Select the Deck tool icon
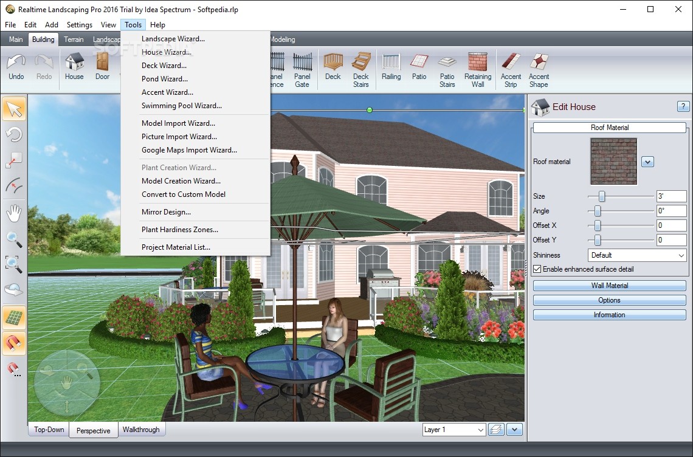Image resolution: width=693 pixels, height=457 pixels. click(x=333, y=67)
